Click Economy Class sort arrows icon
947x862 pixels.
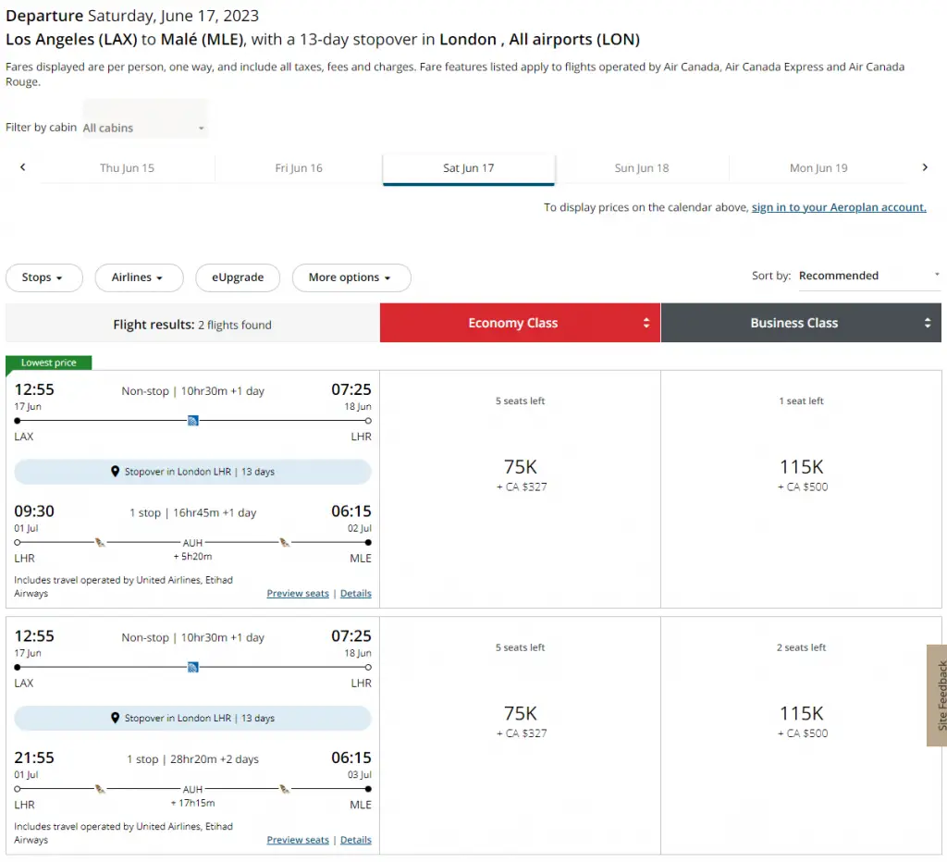point(646,324)
